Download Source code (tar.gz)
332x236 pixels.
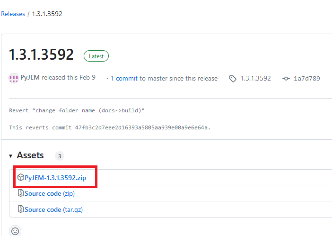[x=53, y=209]
